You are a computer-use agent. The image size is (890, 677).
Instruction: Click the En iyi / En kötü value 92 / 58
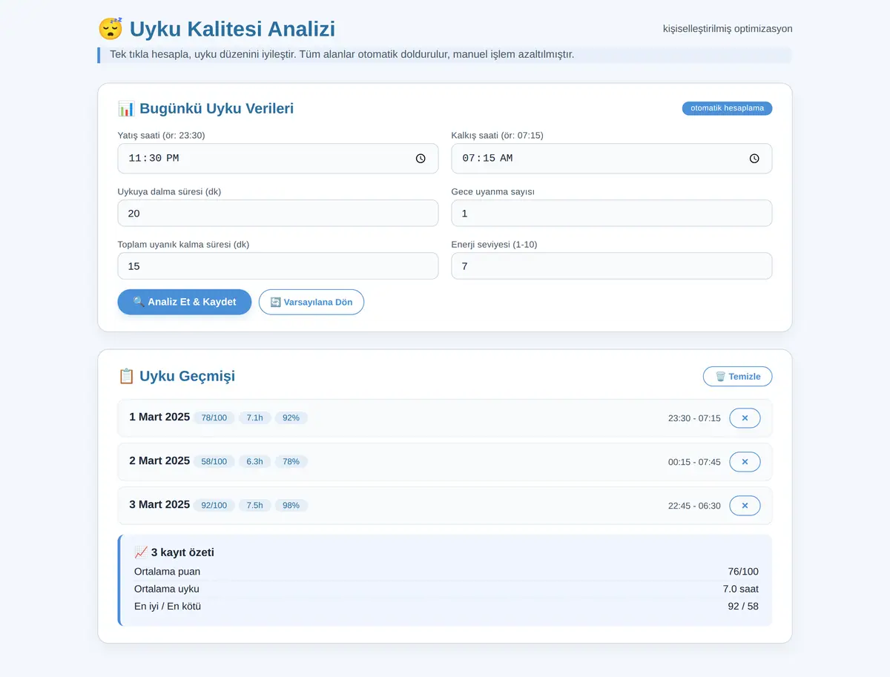click(x=743, y=607)
